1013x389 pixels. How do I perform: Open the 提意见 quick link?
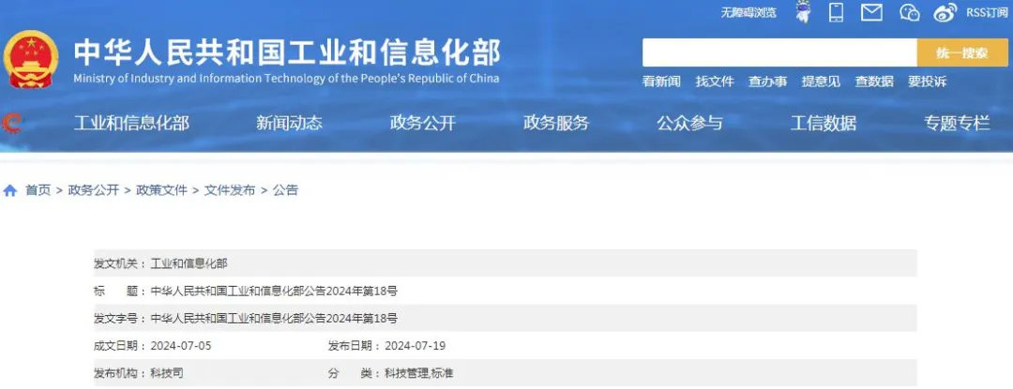[821, 82]
